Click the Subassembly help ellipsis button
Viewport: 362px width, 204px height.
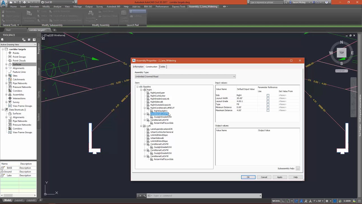point(298,169)
